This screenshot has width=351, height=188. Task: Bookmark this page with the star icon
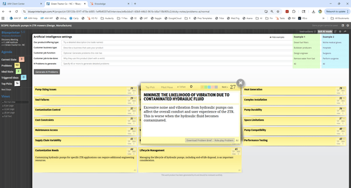[278, 11]
